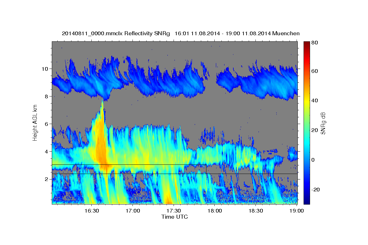Click the 18:30 time tick label
The height and width of the screenshot is (245, 368).
pos(256,211)
